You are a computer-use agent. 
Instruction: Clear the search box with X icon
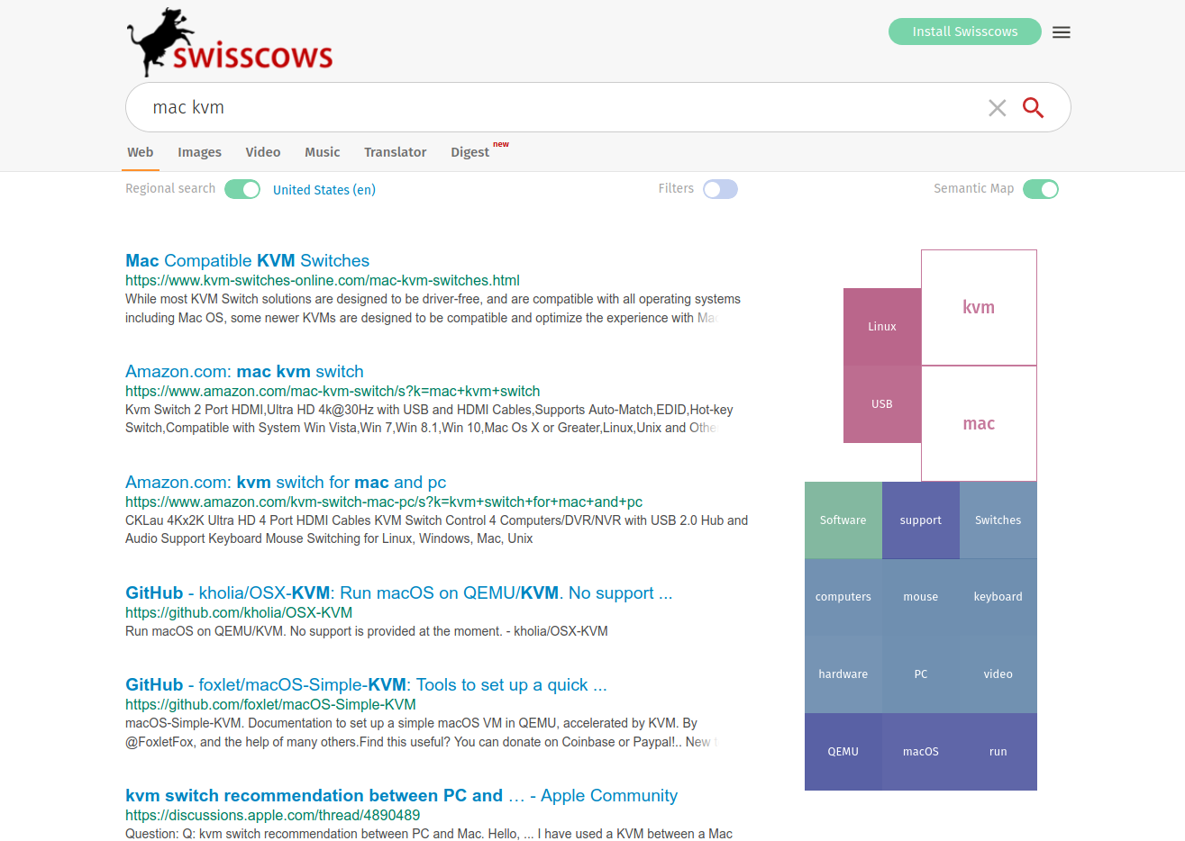coord(997,108)
